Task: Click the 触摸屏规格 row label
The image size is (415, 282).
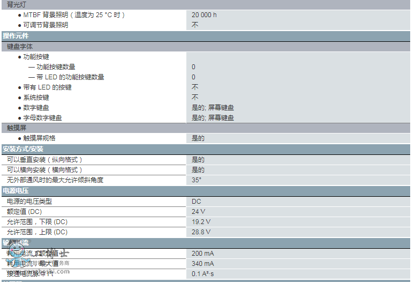Action: (39, 138)
